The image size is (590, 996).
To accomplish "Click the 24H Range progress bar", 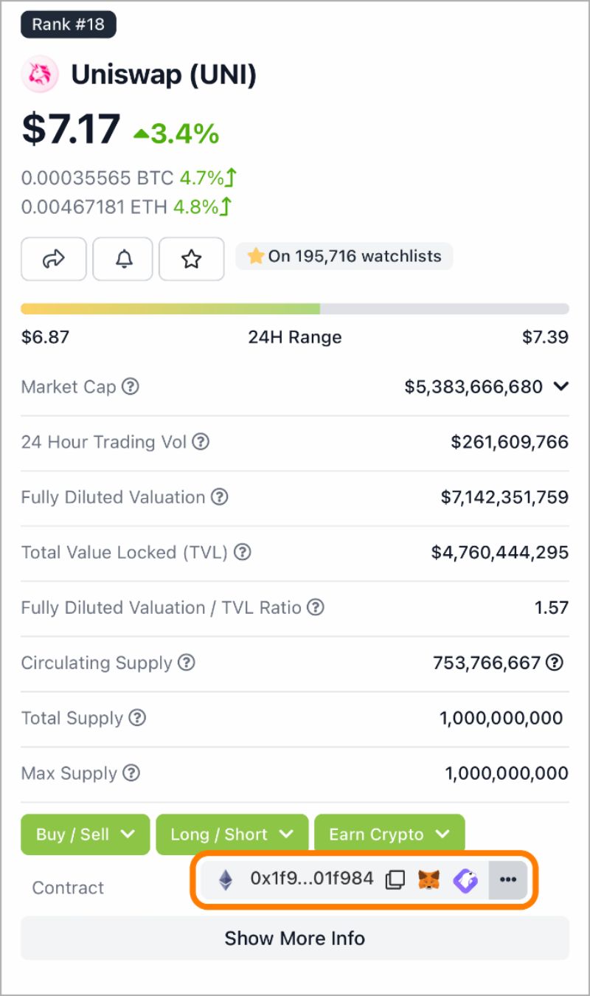I will pyautogui.click(x=295, y=308).
